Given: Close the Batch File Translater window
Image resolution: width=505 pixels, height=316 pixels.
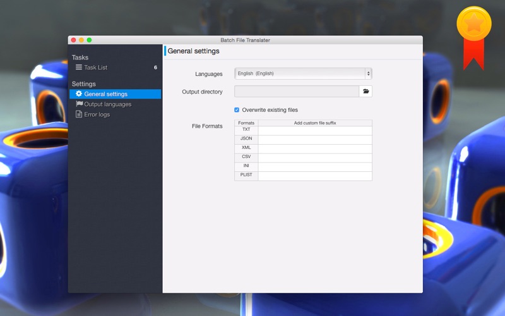Looking at the screenshot, I should tap(73, 40).
